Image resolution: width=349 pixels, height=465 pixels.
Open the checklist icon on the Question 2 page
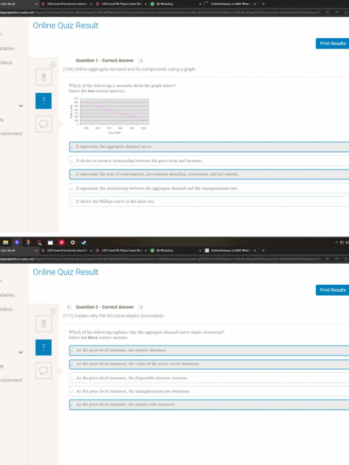43,323
